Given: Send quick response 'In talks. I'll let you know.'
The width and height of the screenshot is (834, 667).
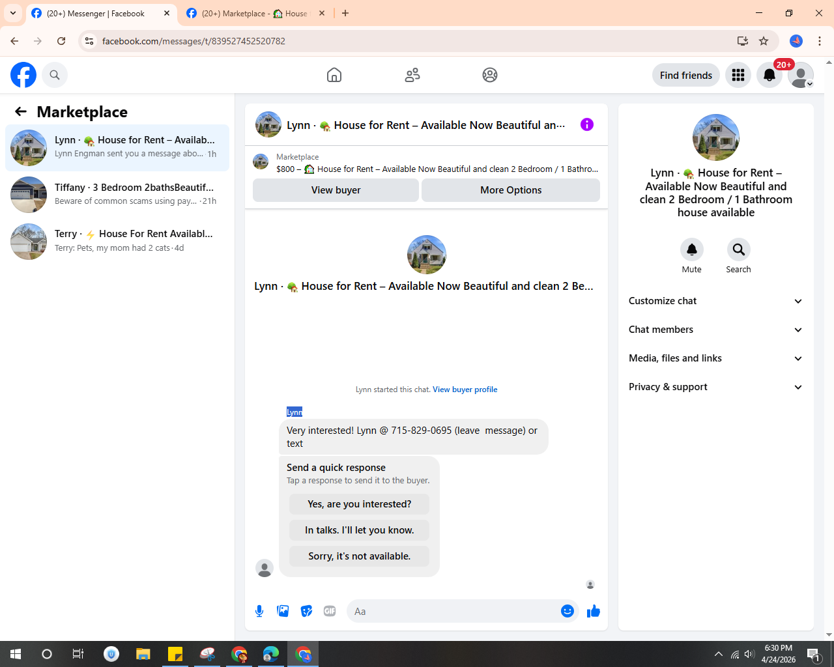Looking at the screenshot, I should [x=360, y=530].
